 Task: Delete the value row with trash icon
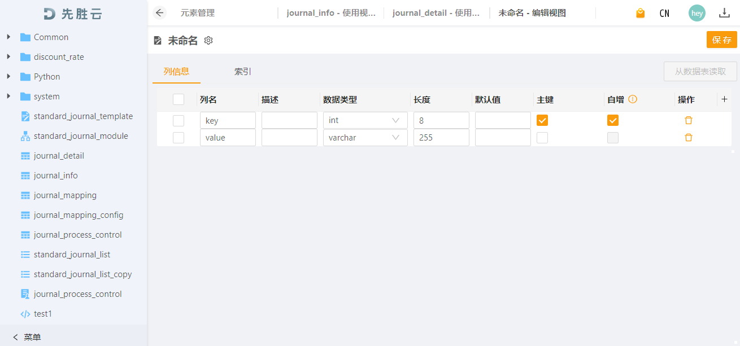689,137
